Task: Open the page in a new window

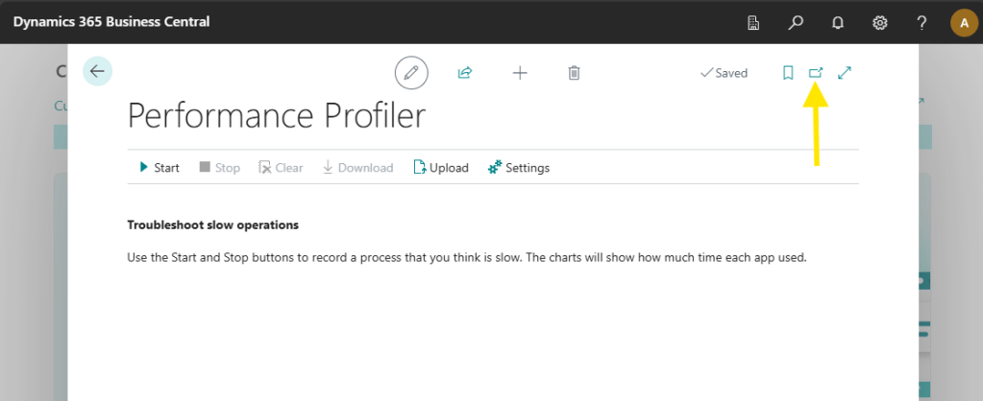Action: coord(816,73)
